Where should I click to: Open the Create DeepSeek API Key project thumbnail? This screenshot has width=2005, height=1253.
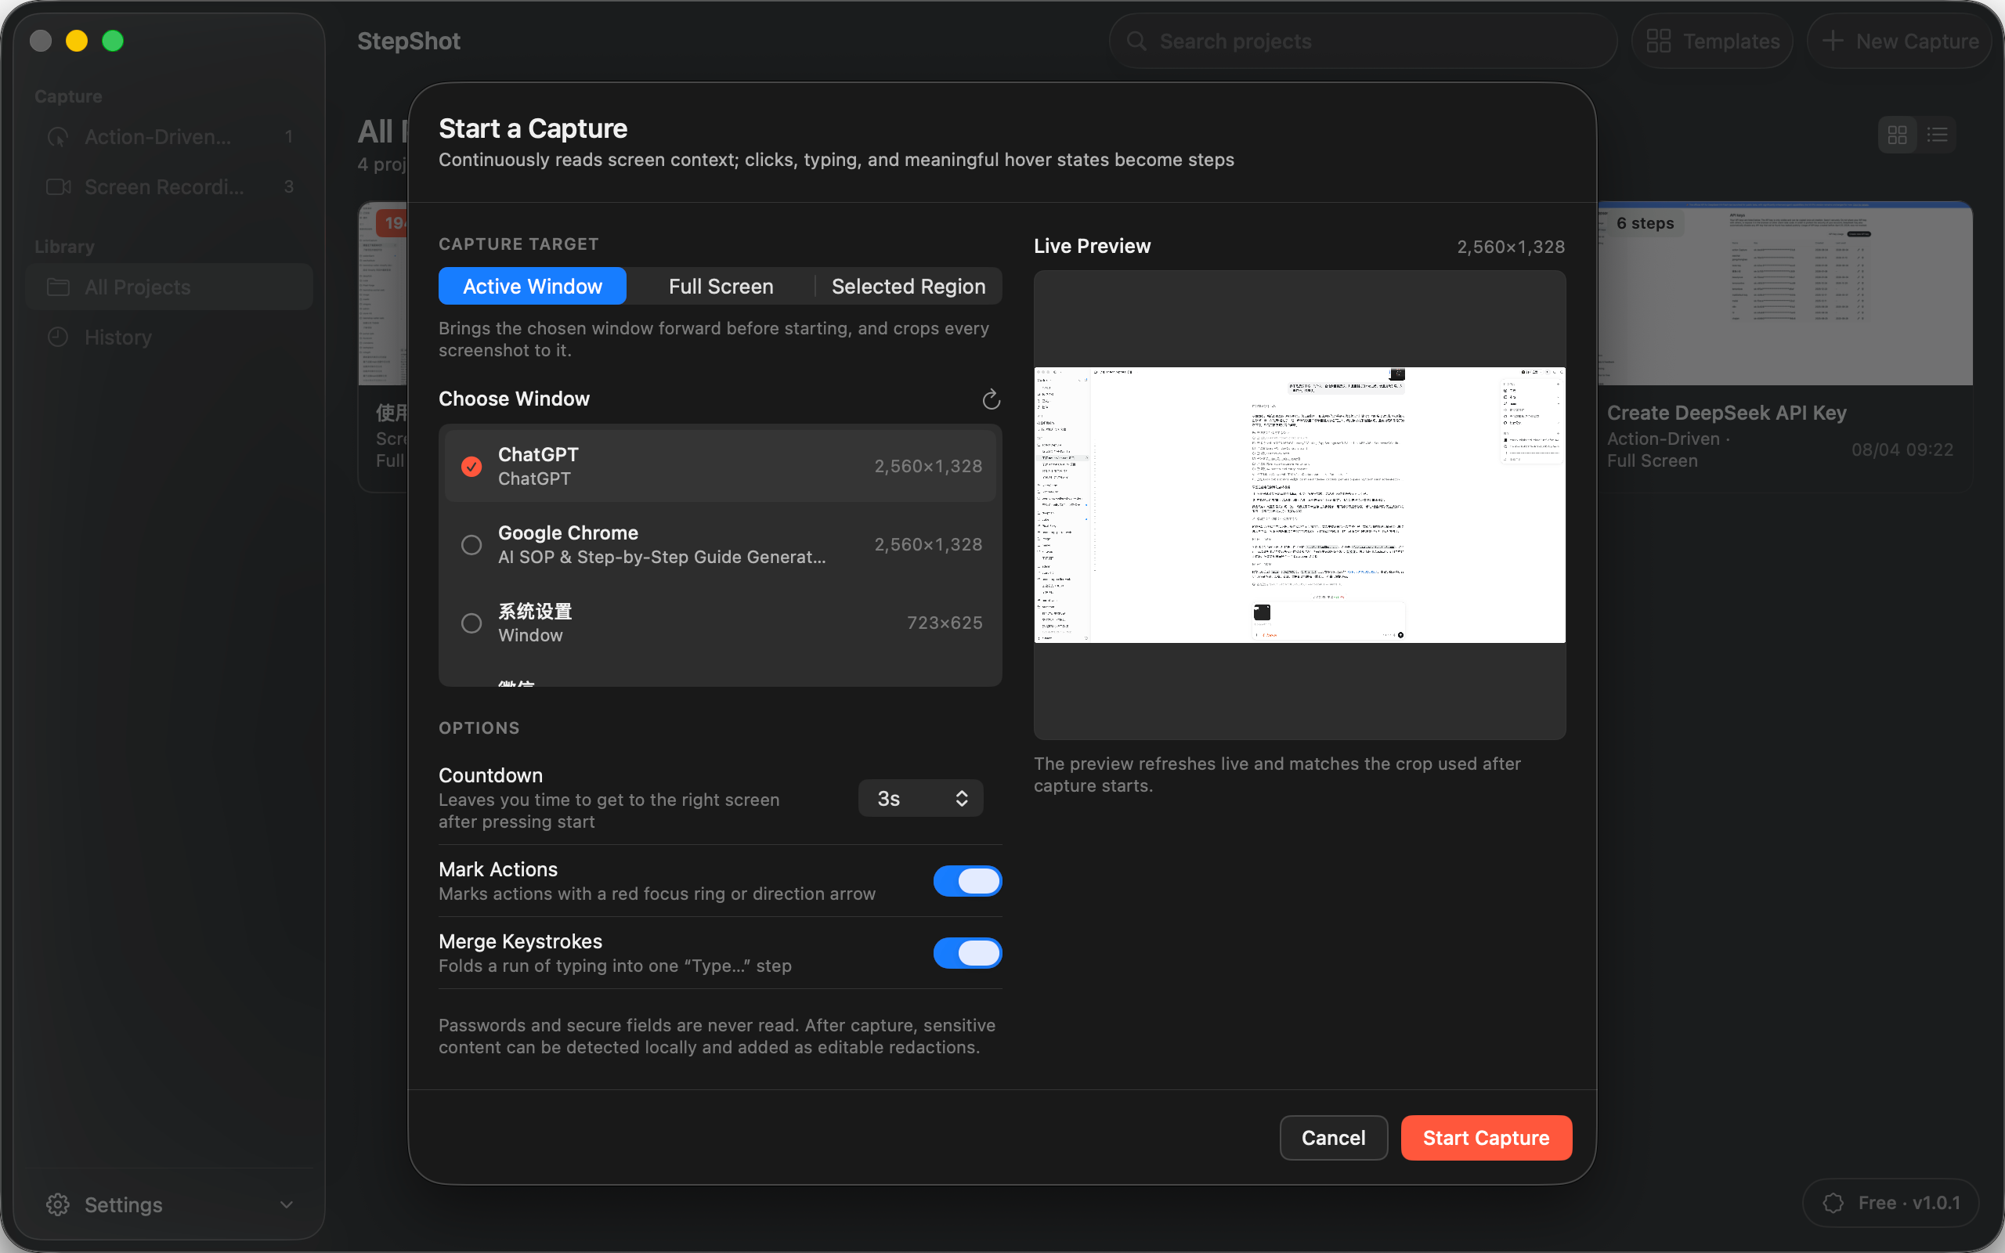click(x=1785, y=294)
